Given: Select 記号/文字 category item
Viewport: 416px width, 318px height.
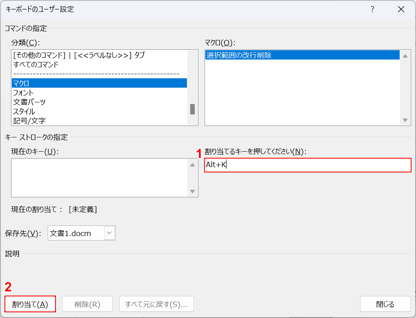Looking at the screenshot, I should [99, 121].
